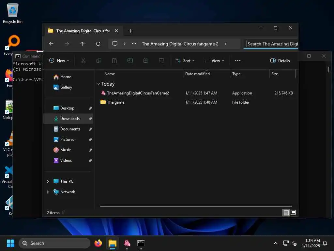This screenshot has height=251, width=334.
Task: Click the Search The Amazing Digi field
Action: (271, 44)
